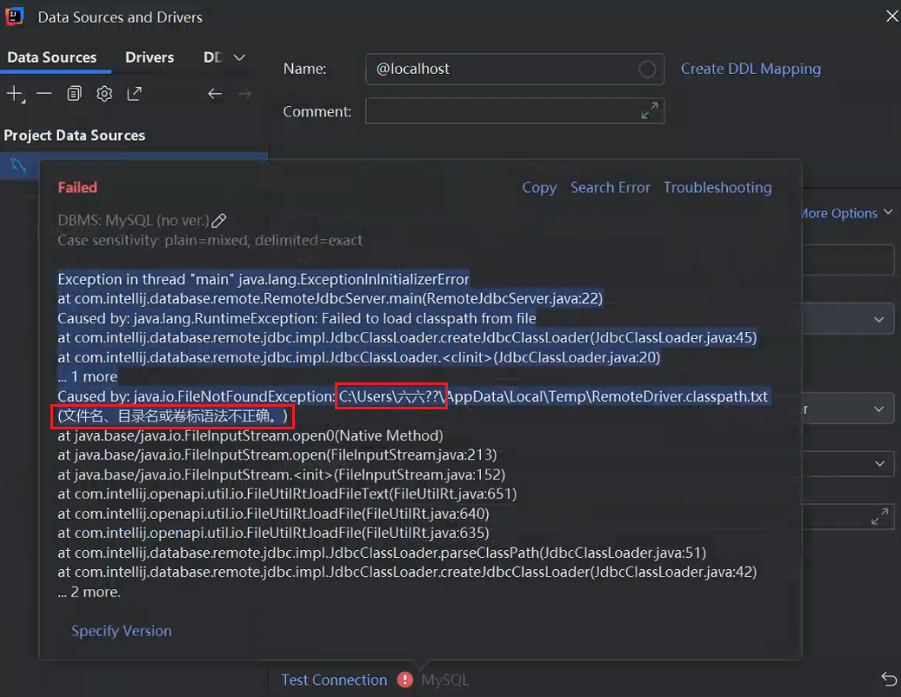Switch to the Drivers tab
The width and height of the screenshot is (901, 697).
point(150,57)
